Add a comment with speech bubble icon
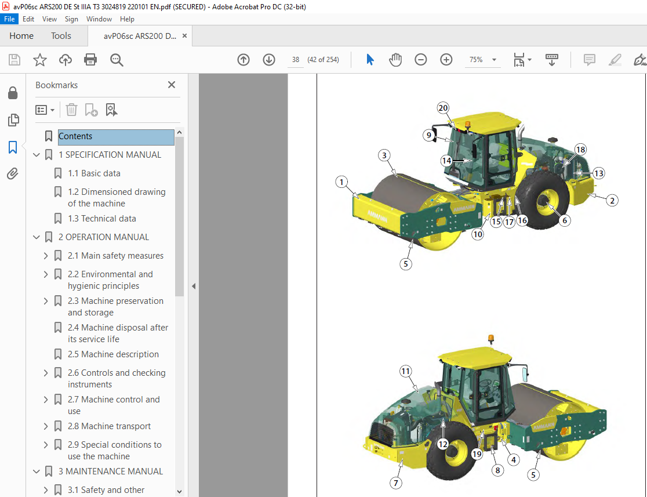Image resolution: width=647 pixels, height=497 pixels. click(x=590, y=60)
